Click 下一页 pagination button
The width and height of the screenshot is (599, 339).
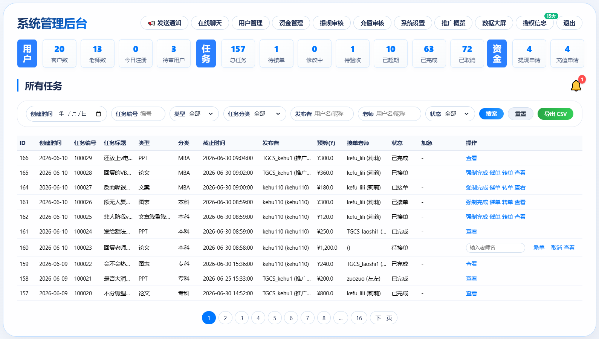384,318
